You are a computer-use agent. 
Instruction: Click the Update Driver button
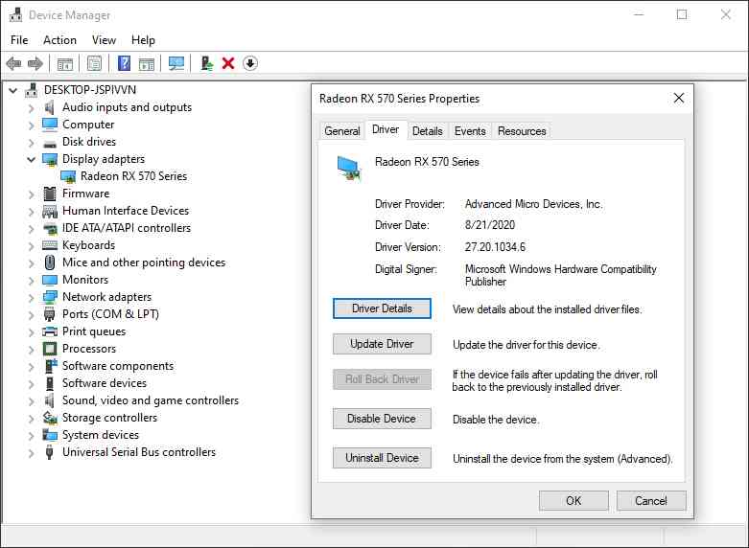[382, 344]
